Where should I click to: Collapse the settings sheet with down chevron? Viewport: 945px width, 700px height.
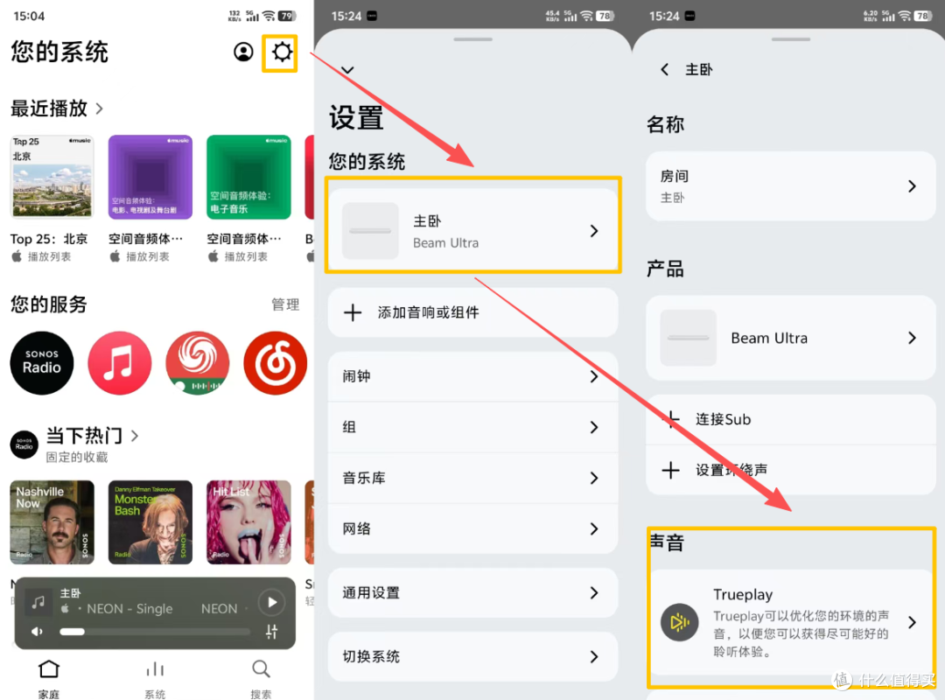[347, 70]
